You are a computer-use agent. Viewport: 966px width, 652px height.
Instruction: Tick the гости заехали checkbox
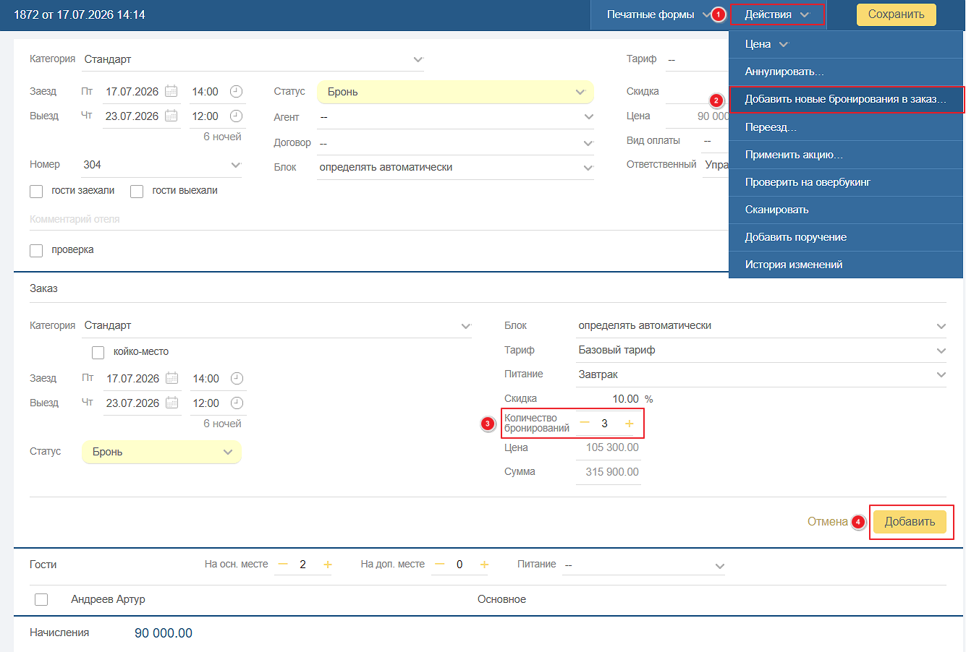click(x=36, y=192)
